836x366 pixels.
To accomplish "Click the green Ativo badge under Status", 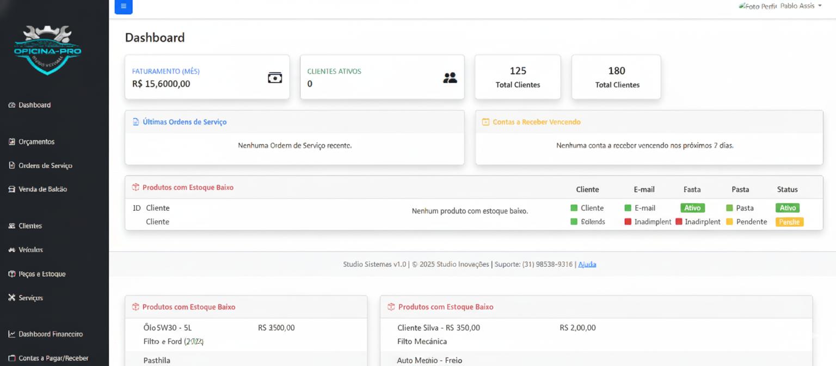I will tap(788, 208).
